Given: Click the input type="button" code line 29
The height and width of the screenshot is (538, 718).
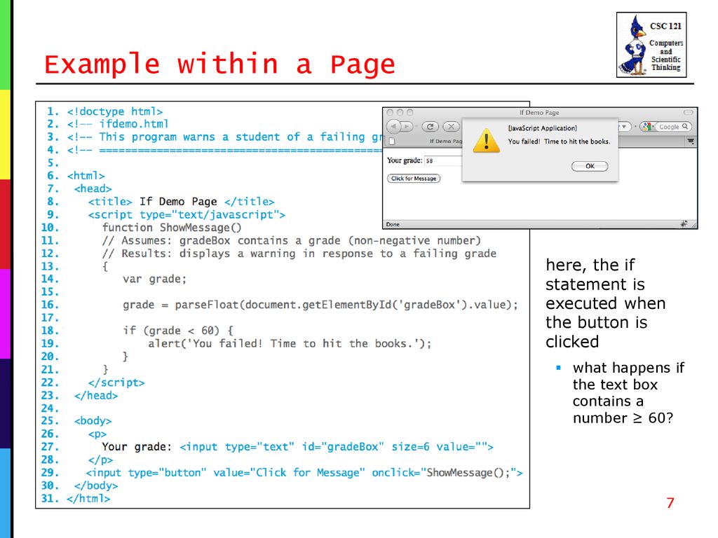Looking at the screenshot, I should pyautogui.click(x=304, y=473).
